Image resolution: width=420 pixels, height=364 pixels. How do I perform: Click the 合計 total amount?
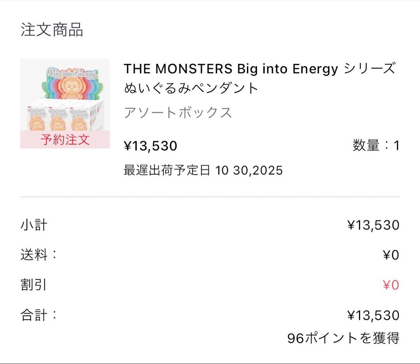point(373,315)
